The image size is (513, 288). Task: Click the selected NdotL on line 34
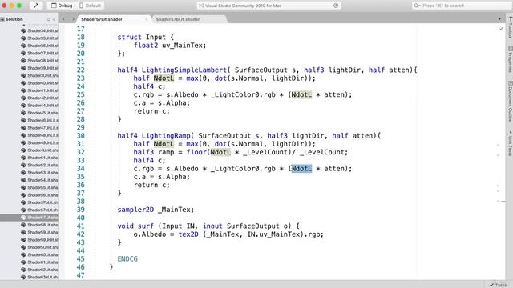click(x=301, y=169)
